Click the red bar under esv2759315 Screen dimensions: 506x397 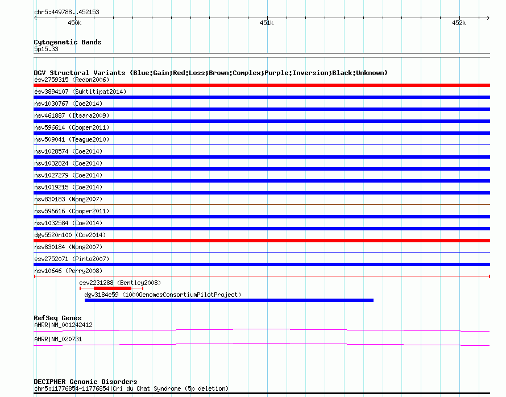click(262, 85)
